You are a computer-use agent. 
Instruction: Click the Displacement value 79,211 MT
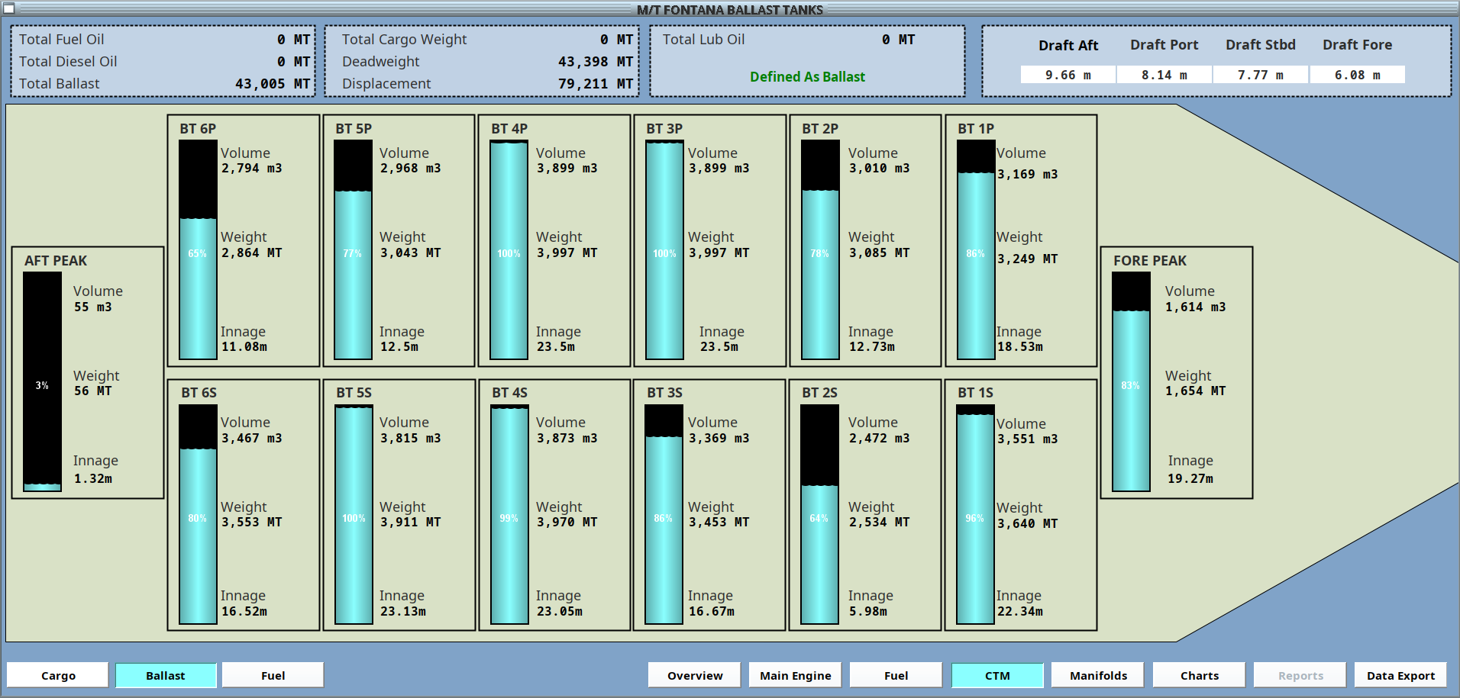[x=596, y=84]
